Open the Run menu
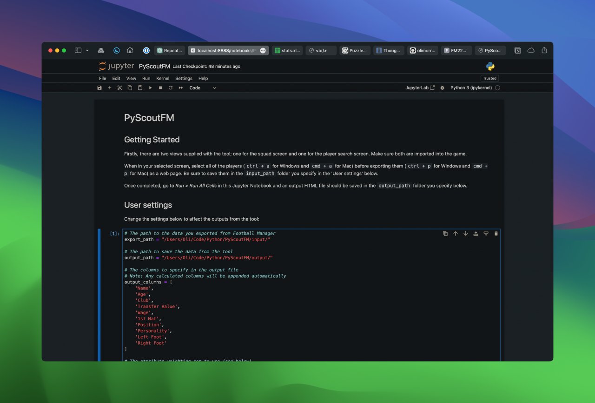Viewport: 595px width, 403px height. [x=146, y=79]
